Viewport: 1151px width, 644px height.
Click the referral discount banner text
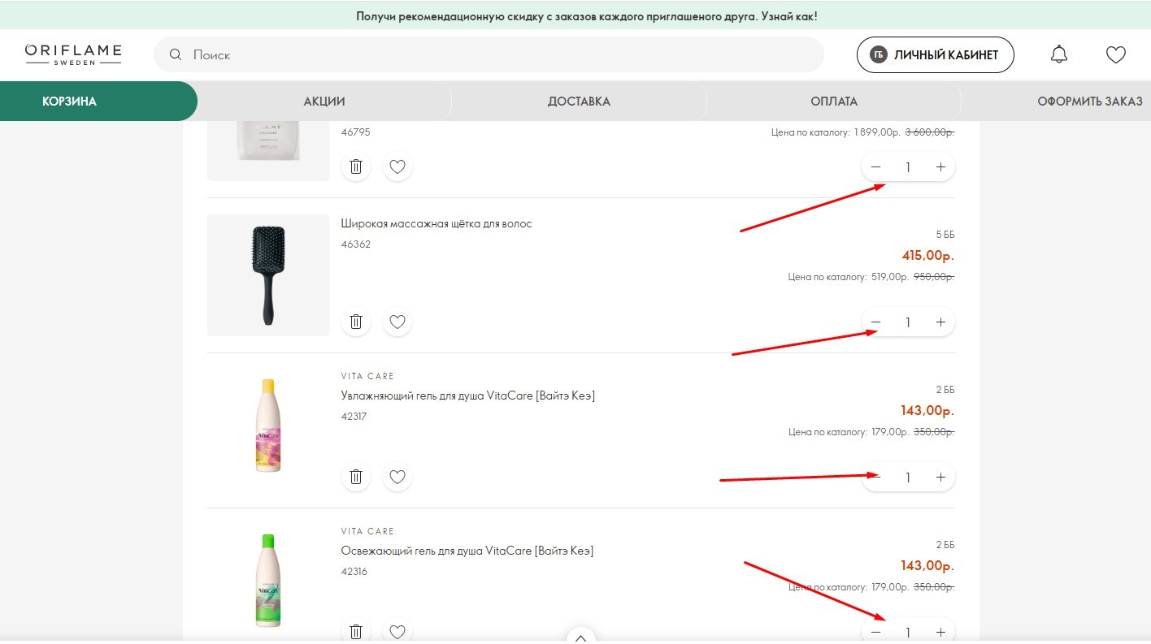587,16
